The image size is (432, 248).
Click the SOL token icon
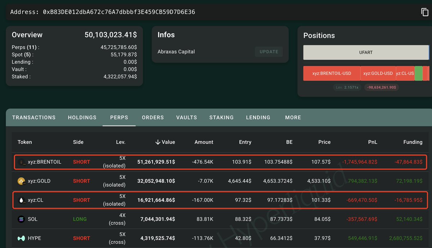[21, 219]
